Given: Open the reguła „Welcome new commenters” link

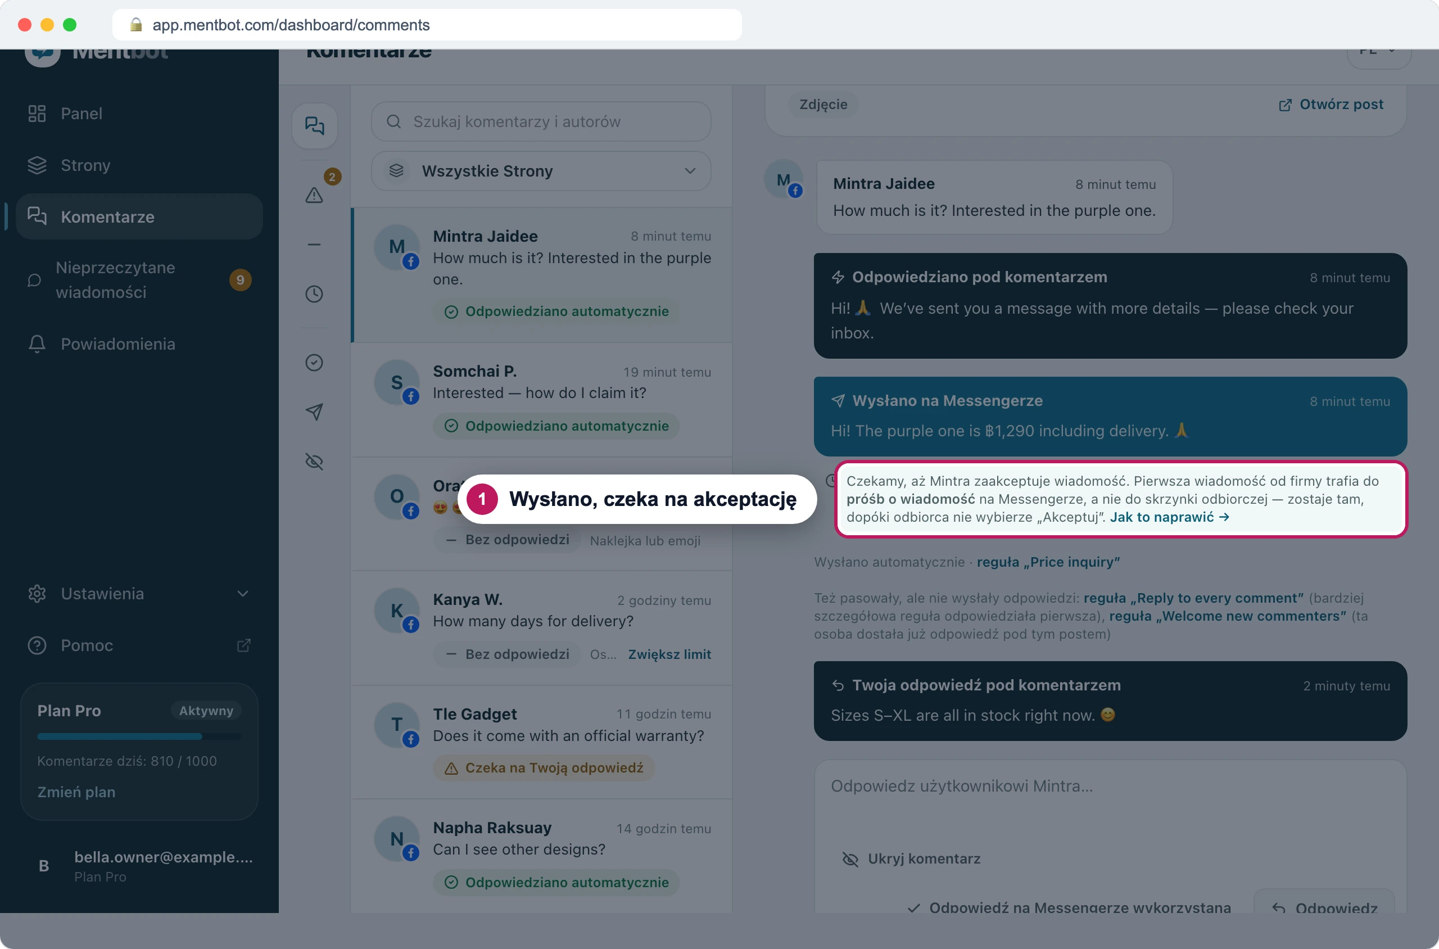Looking at the screenshot, I should coord(1228,616).
